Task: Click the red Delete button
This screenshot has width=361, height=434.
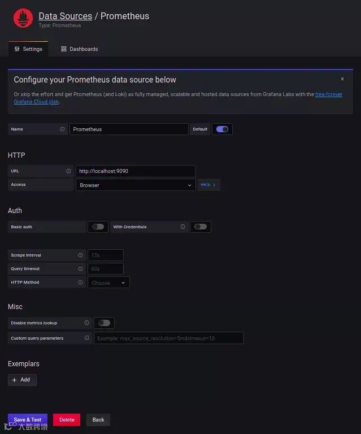Action: [67, 420]
